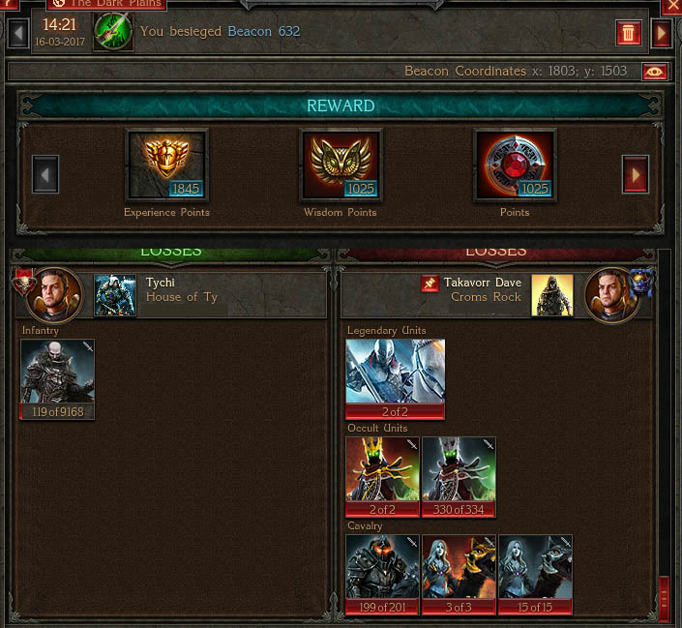Go to the previous report arrow
Image resolution: width=682 pixels, height=628 pixels.
[x=18, y=33]
